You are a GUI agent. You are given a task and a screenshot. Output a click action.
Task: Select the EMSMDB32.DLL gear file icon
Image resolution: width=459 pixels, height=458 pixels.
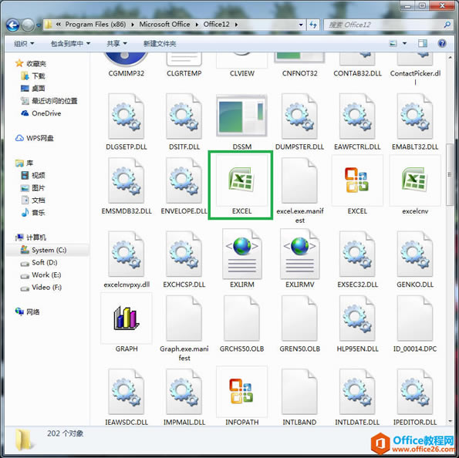pos(127,180)
